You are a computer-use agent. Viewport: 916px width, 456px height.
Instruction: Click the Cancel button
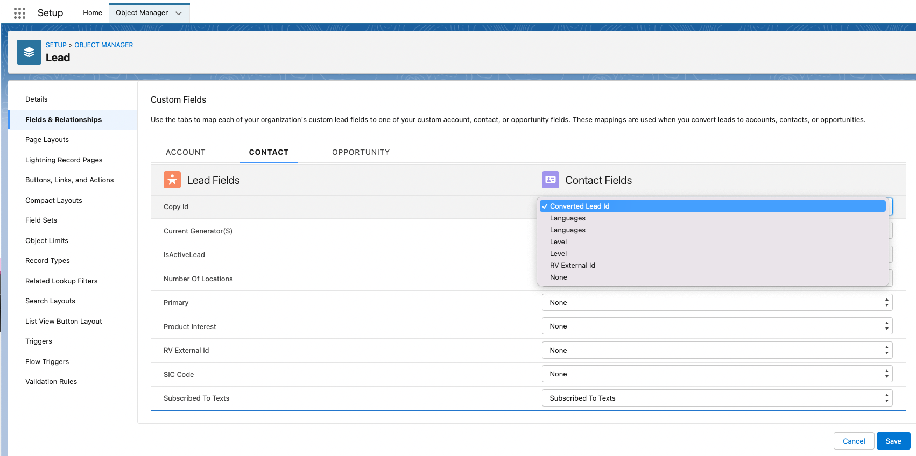(x=854, y=441)
